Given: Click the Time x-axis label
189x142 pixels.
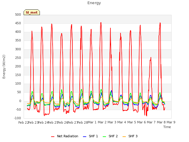Looking at the screenshot, I should pyautogui.click(x=167, y=127).
